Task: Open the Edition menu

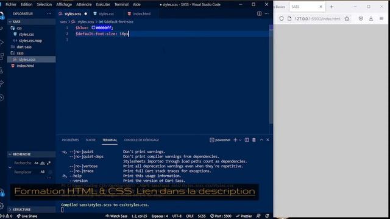Action: [x=26, y=4]
